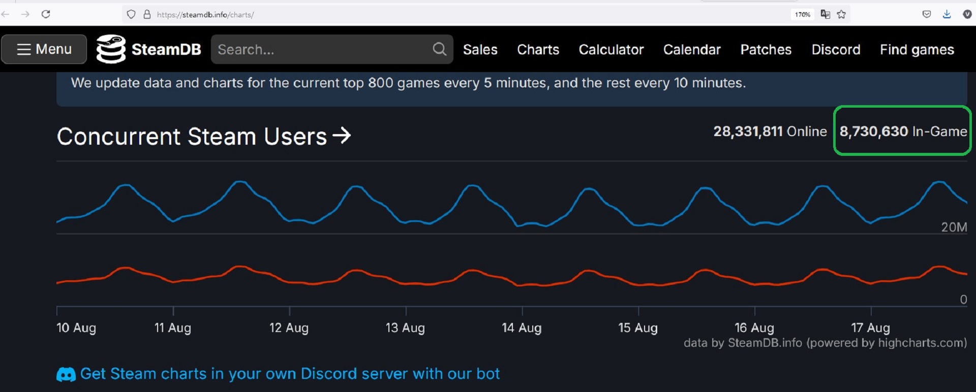Open the Discord nav link

(836, 50)
